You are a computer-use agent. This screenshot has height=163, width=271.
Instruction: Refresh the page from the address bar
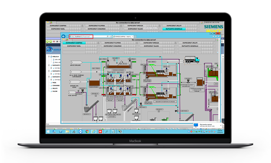(111, 37)
